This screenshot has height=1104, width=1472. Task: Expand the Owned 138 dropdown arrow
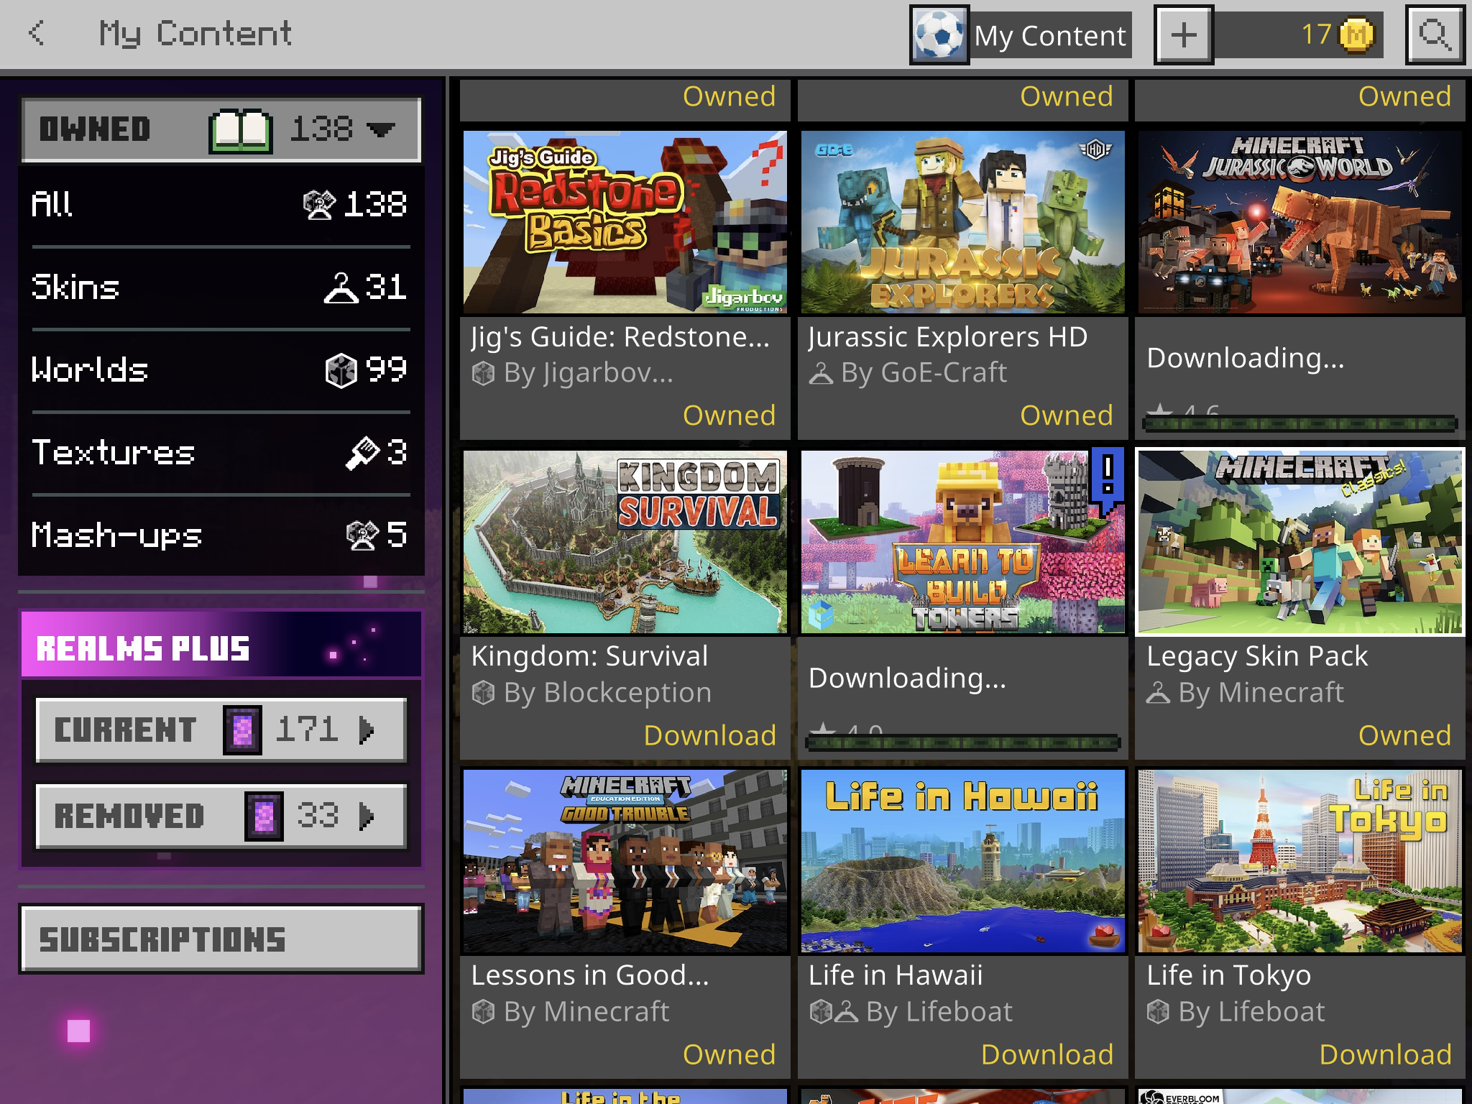tap(381, 130)
